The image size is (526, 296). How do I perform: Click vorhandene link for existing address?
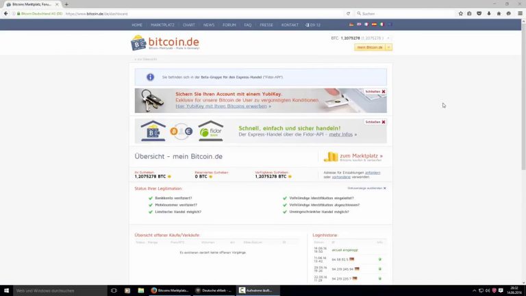point(341,177)
